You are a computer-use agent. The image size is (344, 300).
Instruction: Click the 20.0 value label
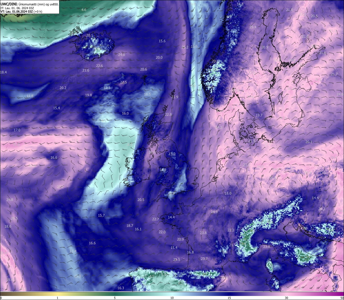click(x=159, y=57)
